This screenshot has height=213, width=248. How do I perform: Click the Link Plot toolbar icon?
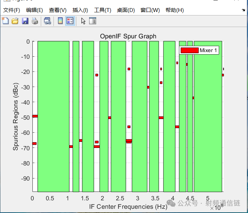coord(48,21)
